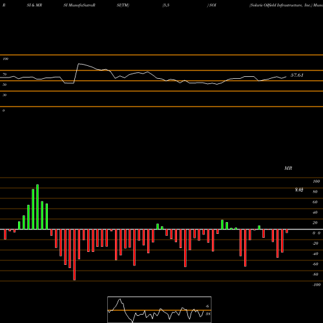The width and height of the screenshot is (323, 323).
Task: Click the MR axis label 20
Action: coord(315,223)
